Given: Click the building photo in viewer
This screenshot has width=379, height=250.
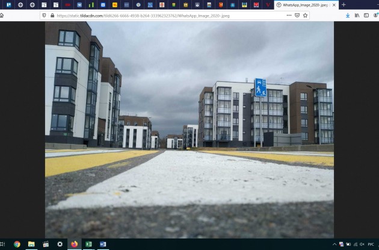Looking at the screenshot, I should pos(189,130).
